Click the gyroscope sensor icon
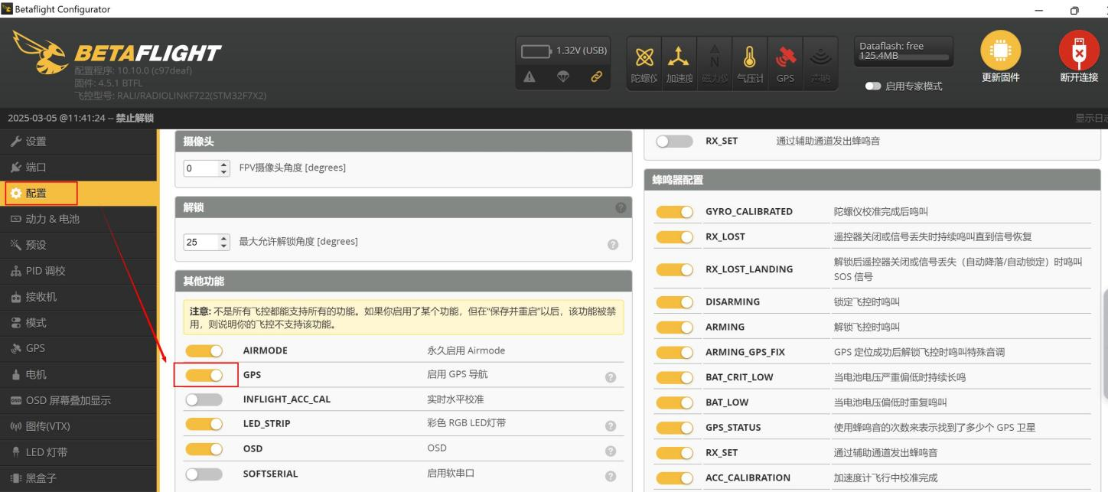Viewport: 1108px width, 492px height. (x=644, y=58)
